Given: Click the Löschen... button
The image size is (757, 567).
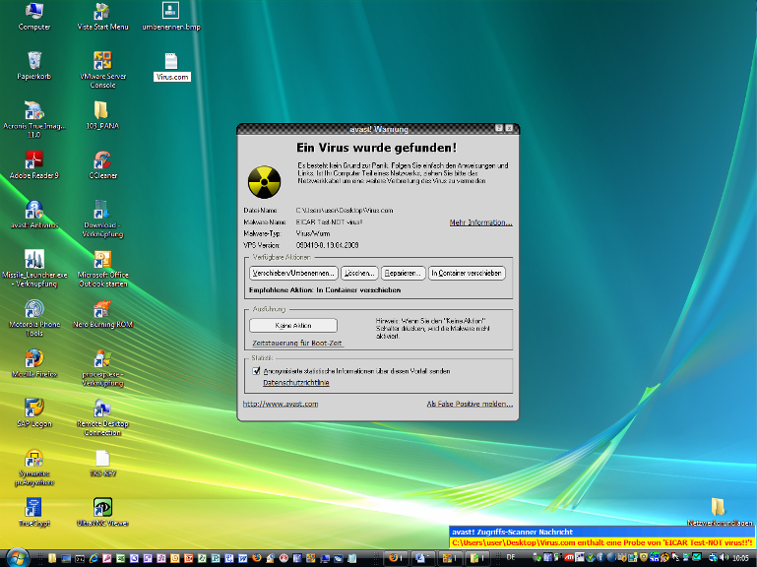Looking at the screenshot, I should 359,274.
